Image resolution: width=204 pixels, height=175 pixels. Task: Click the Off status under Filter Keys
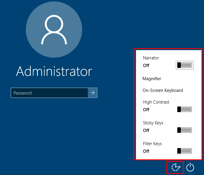146,151
